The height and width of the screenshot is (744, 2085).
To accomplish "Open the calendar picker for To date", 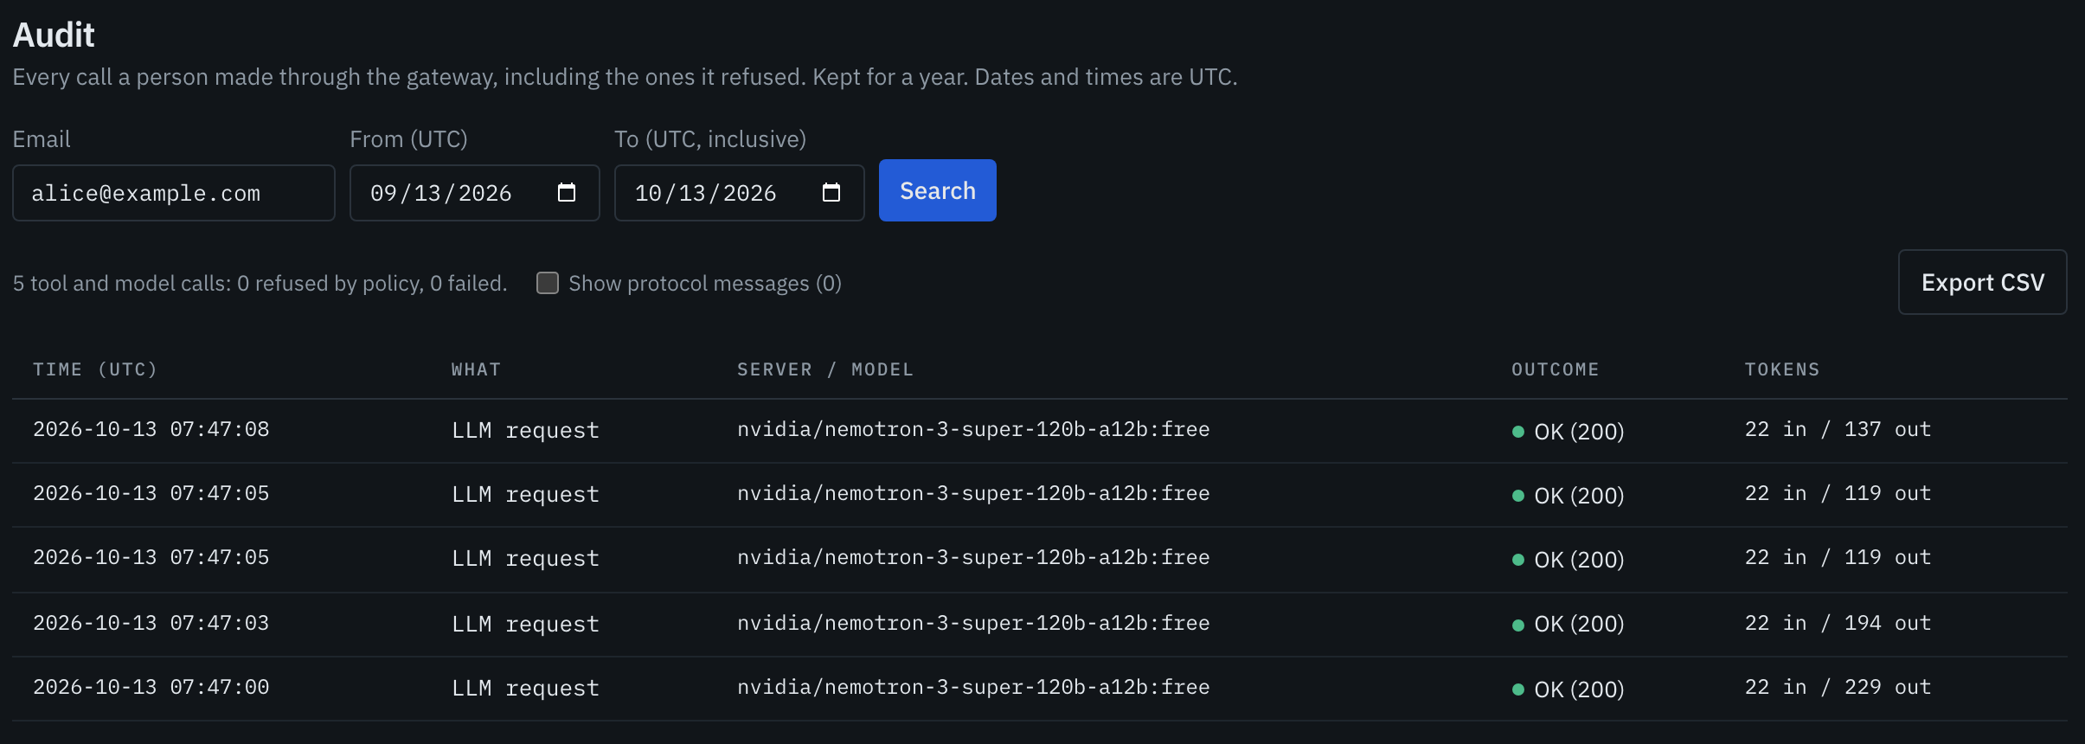I will [831, 192].
